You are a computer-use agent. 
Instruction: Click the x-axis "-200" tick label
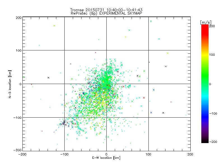coord(22,154)
